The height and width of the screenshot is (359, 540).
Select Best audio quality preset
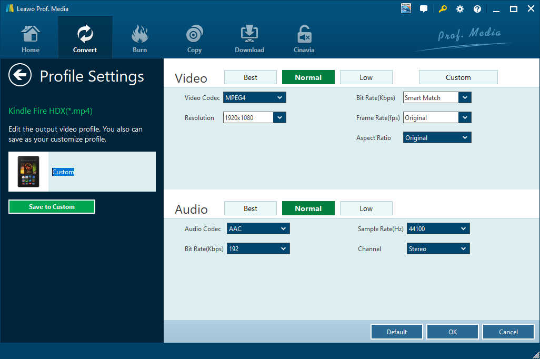click(x=251, y=208)
